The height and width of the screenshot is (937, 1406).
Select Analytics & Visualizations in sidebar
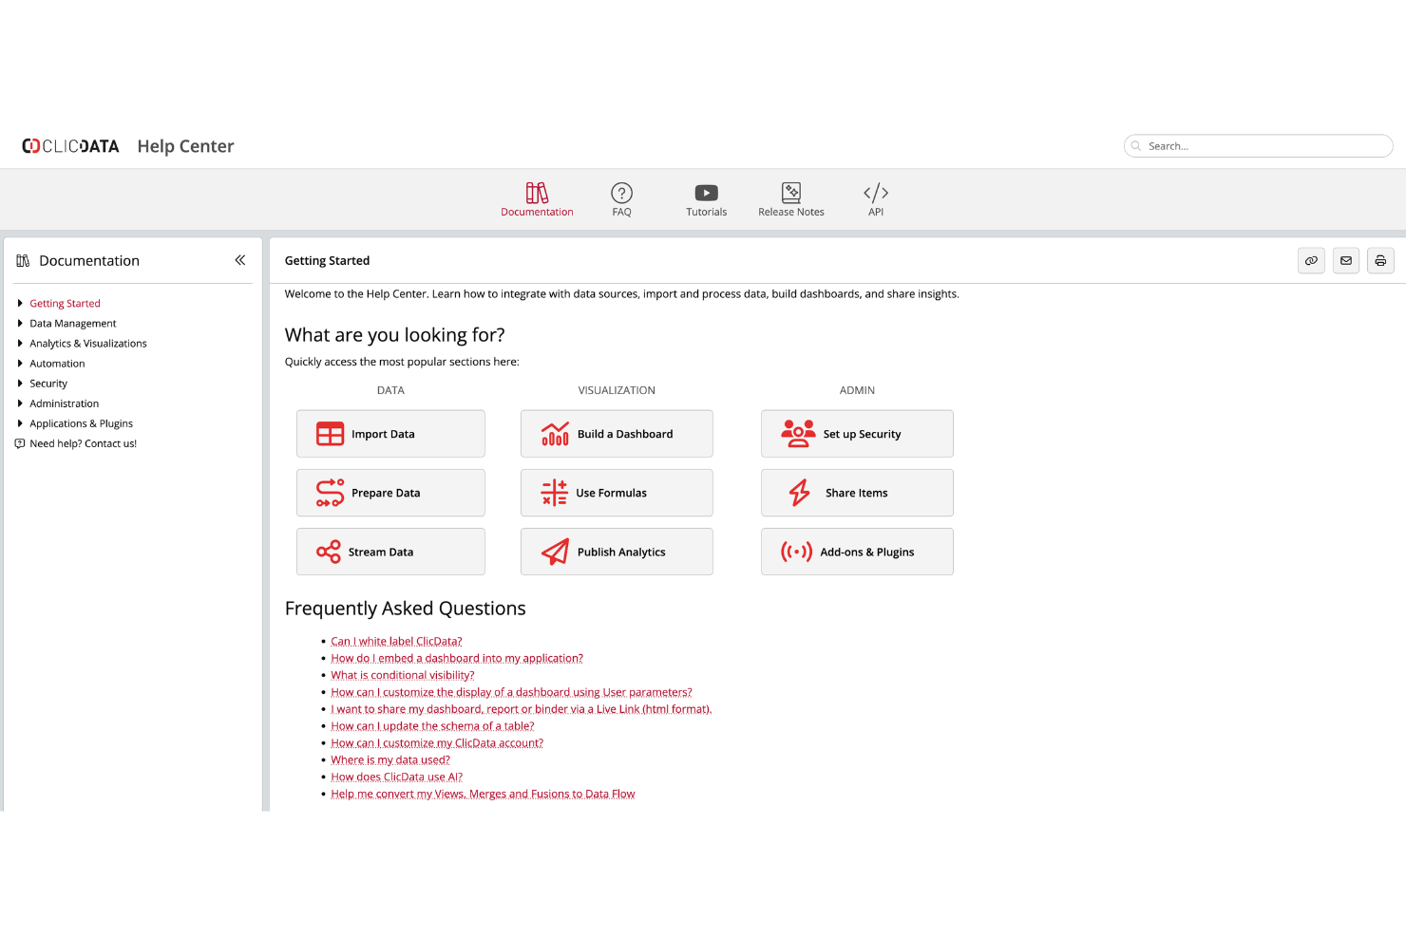coord(88,344)
